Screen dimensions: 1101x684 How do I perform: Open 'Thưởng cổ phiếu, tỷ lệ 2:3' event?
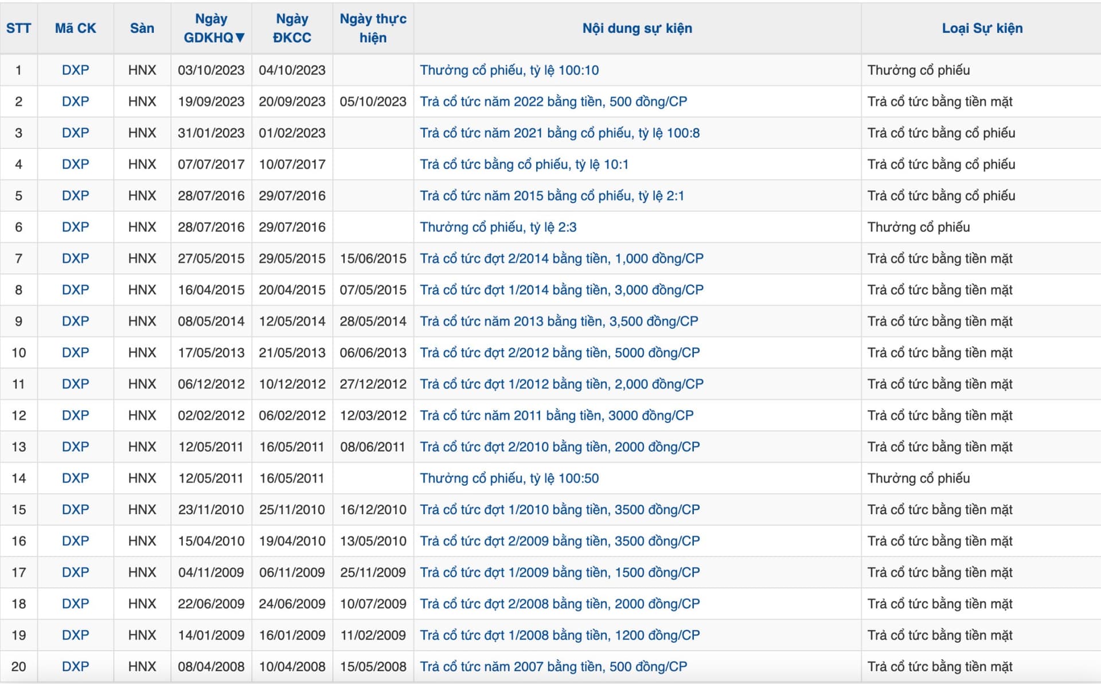coord(498,227)
